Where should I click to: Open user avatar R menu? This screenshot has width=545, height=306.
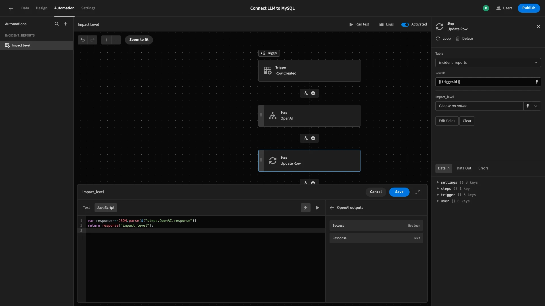click(x=486, y=8)
